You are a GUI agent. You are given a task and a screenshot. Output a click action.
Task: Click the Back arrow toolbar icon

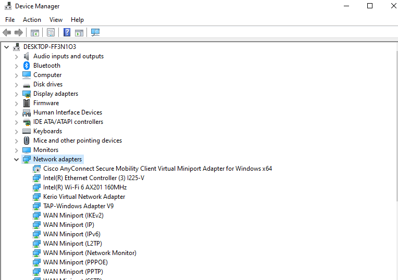[x=7, y=32]
